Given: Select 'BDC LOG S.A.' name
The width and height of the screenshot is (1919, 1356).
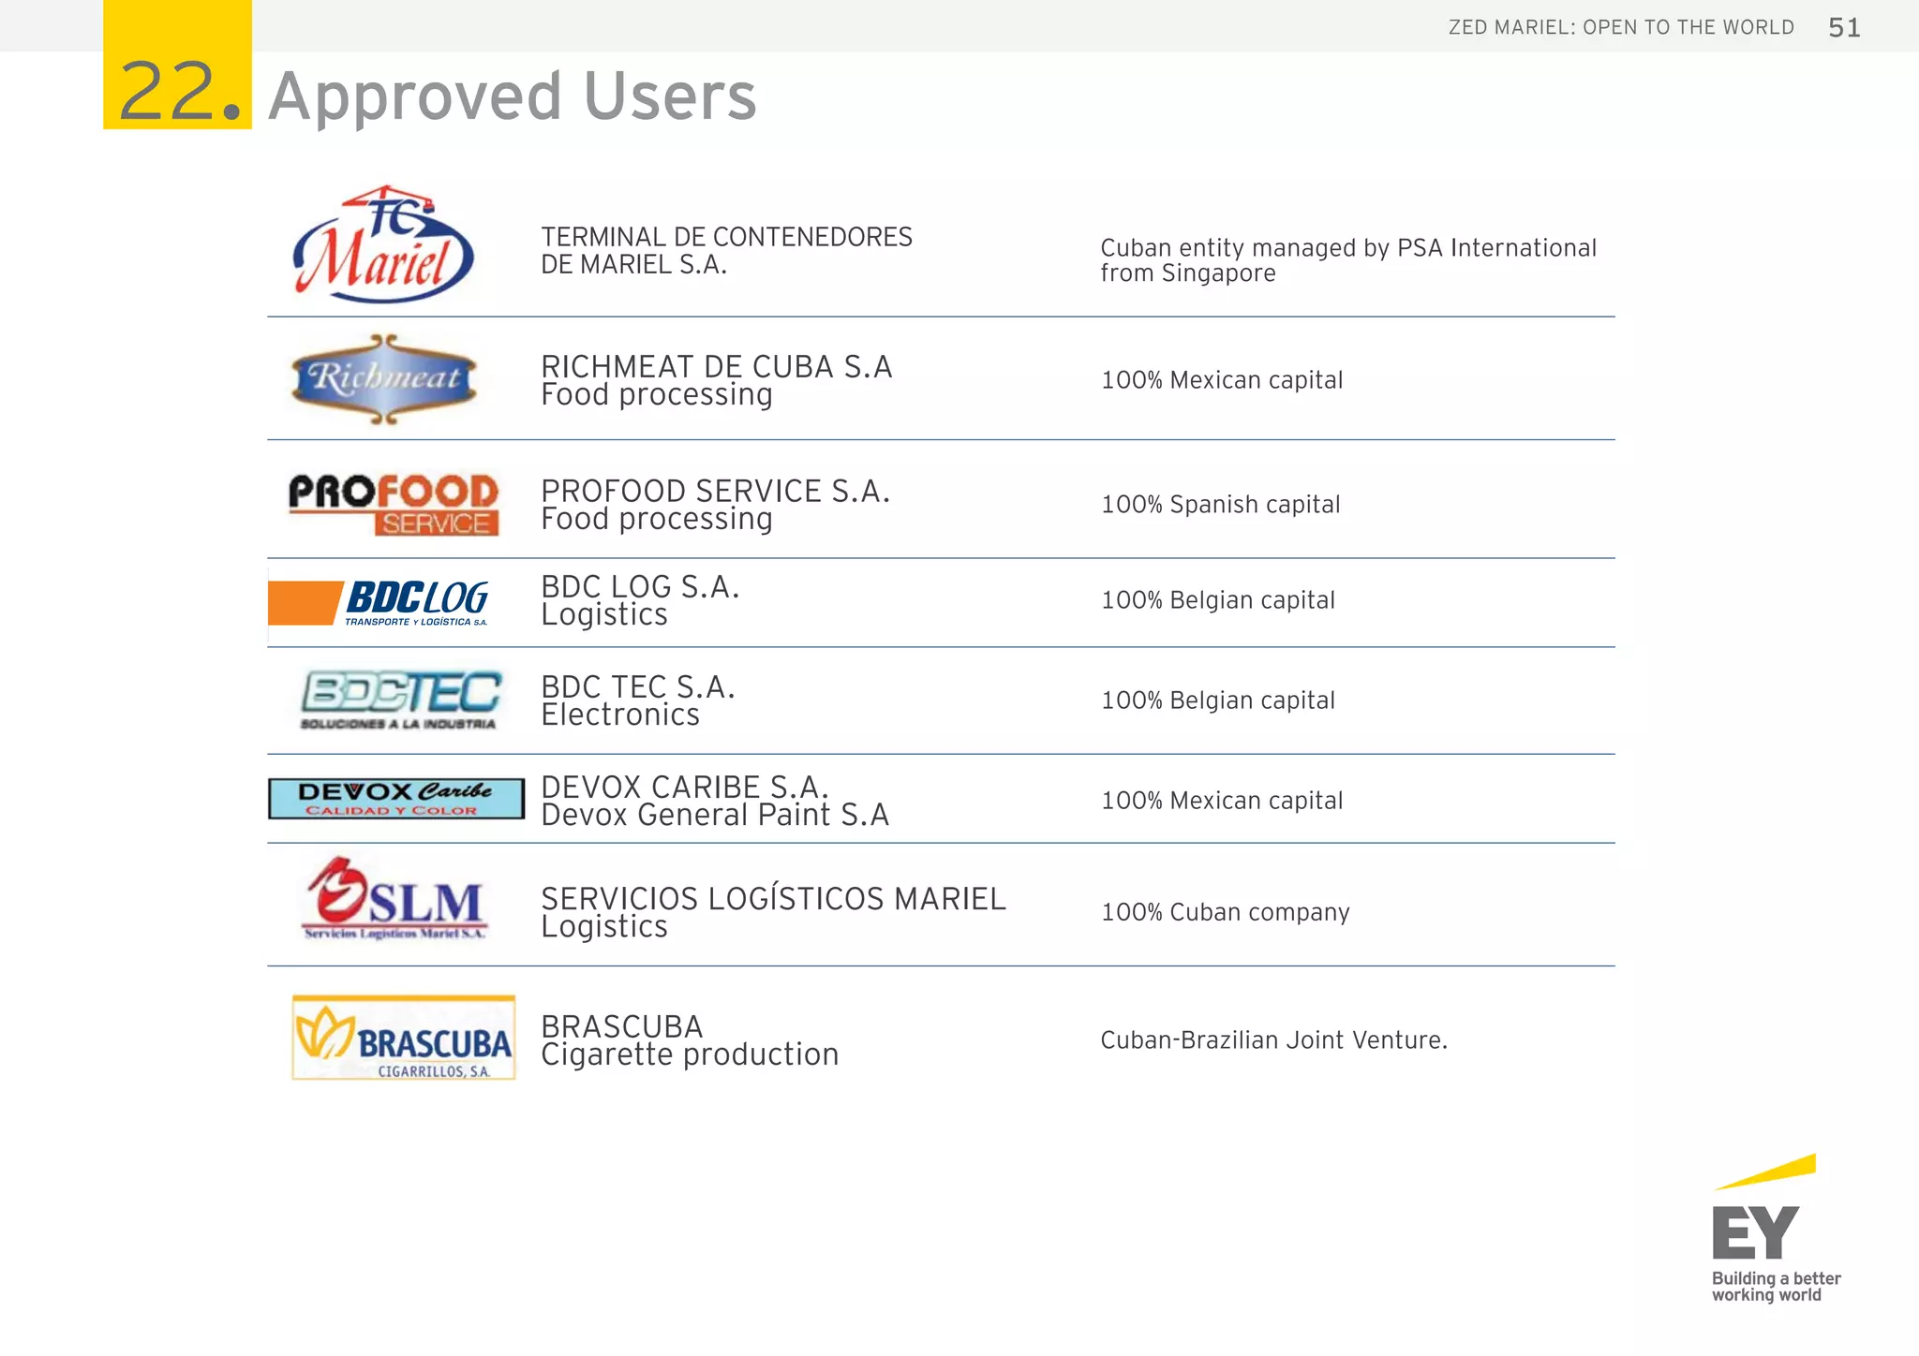Looking at the screenshot, I should tap(640, 587).
